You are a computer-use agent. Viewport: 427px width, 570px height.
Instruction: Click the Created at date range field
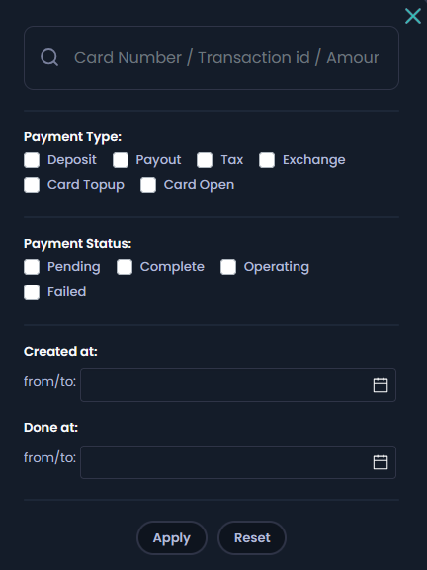238,385
